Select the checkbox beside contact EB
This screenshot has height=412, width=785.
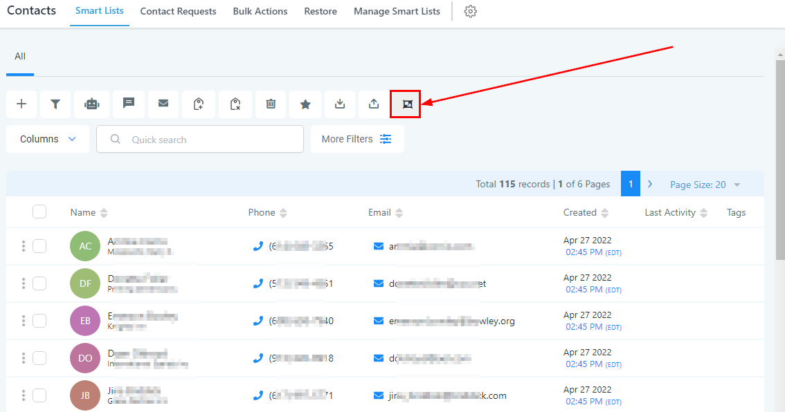(39, 321)
